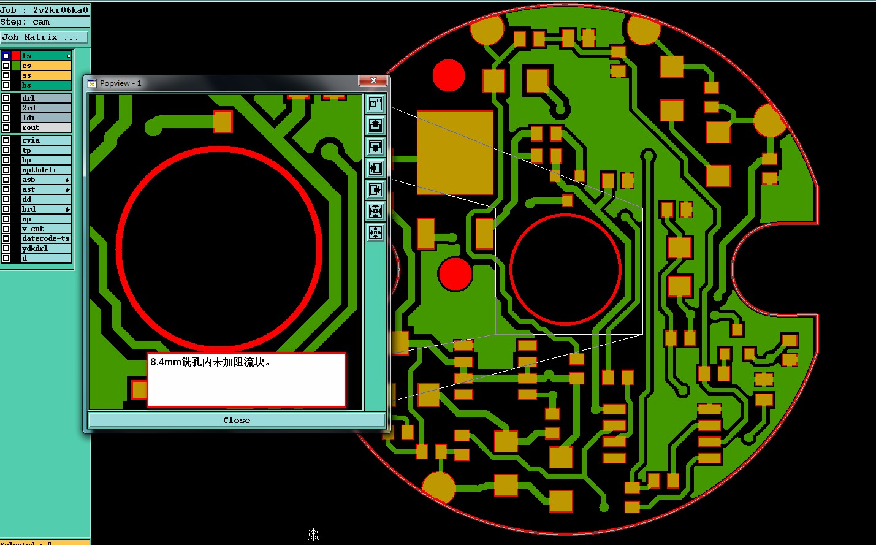Enable the npthdrl+ layer checkbox
Viewport: 876px width, 545px height.
(6, 170)
